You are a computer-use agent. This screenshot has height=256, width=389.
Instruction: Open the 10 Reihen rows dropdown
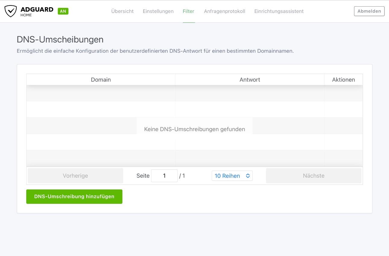pos(232,176)
